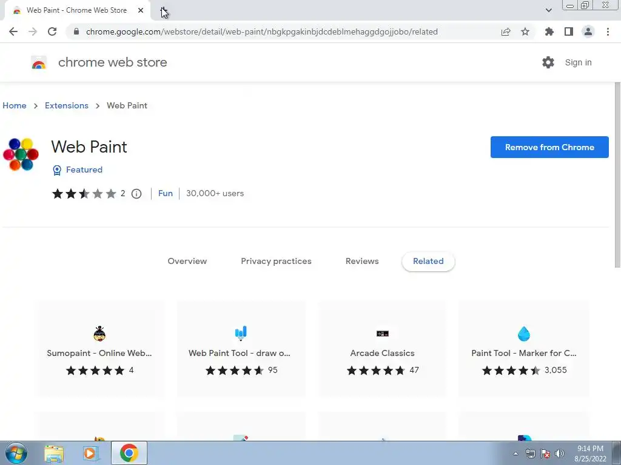Open the Chrome profile avatar
This screenshot has width=621, height=465.
coord(588,31)
